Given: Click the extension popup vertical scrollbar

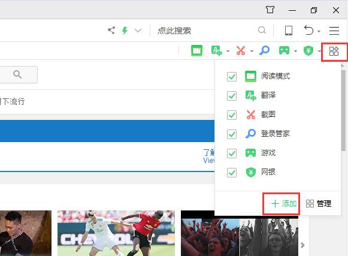Looking at the screenshot, I should (x=343, y=111).
